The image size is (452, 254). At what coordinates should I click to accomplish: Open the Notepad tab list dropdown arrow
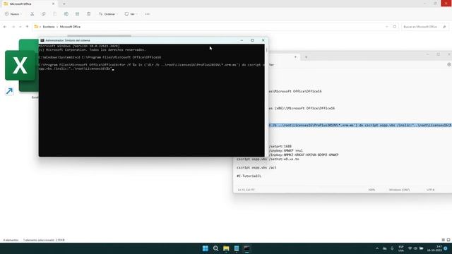coord(295,57)
